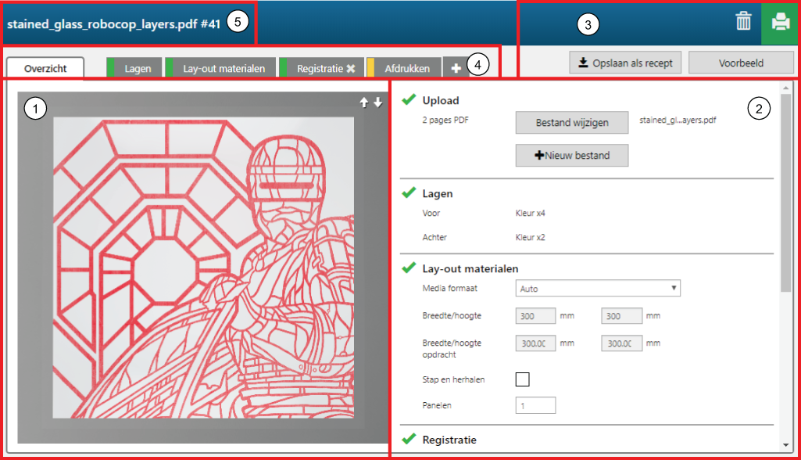Open the Media formaat dropdown

(598, 288)
